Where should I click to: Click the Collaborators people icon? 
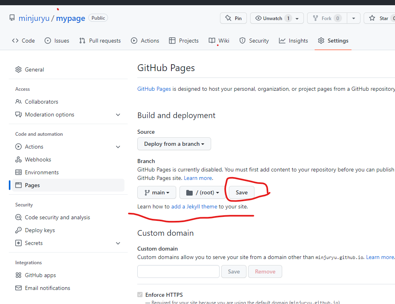[x=18, y=102]
